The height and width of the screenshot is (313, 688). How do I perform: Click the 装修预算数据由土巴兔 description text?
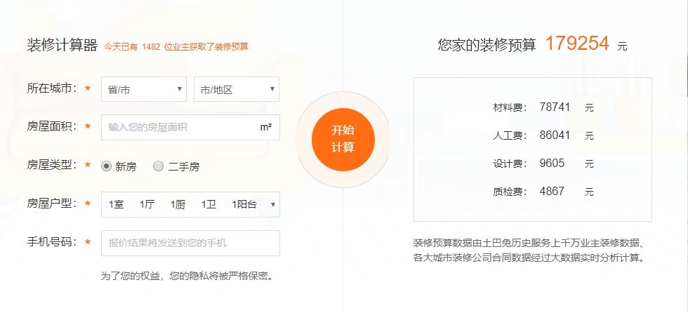(529, 251)
